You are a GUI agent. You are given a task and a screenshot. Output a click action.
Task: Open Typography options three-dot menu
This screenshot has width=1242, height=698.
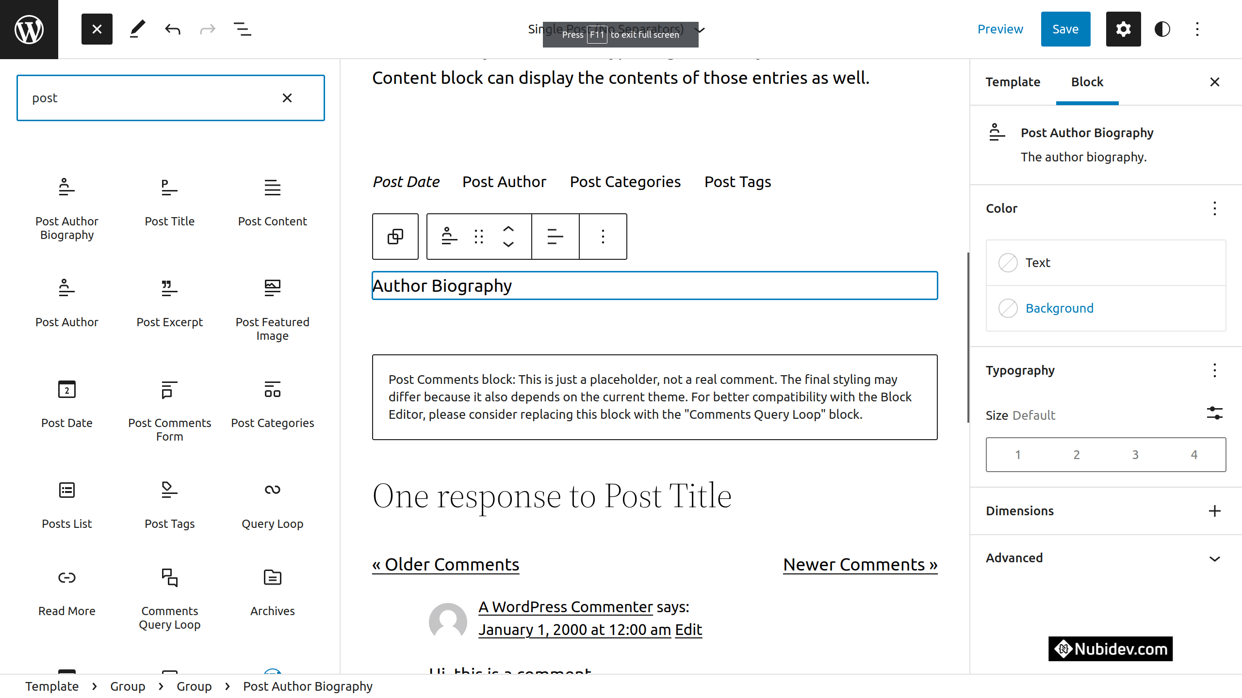point(1214,370)
